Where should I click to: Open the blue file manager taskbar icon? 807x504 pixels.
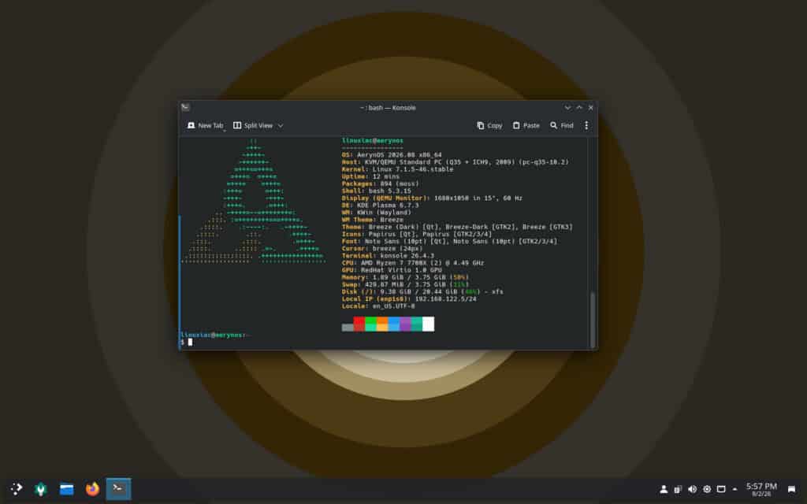[x=66, y=489]
